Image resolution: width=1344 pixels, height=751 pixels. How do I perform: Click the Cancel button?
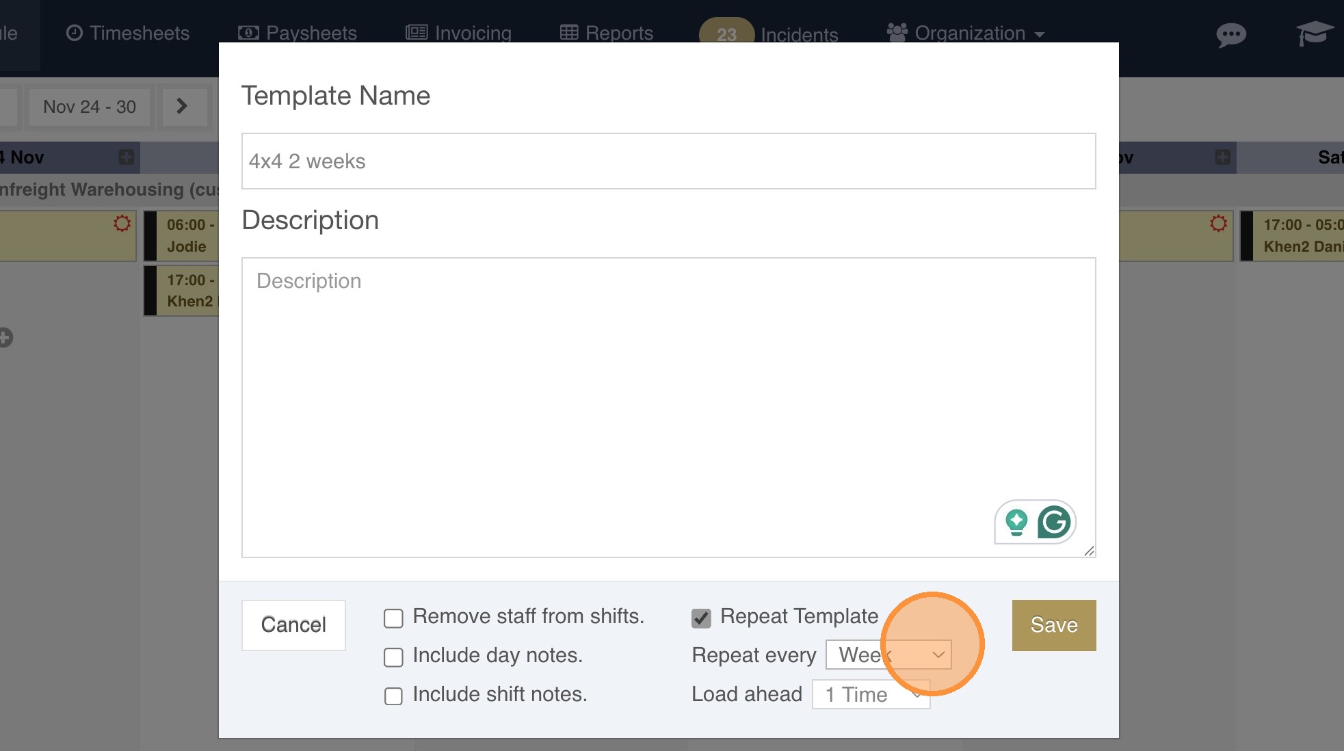[293, 624]
